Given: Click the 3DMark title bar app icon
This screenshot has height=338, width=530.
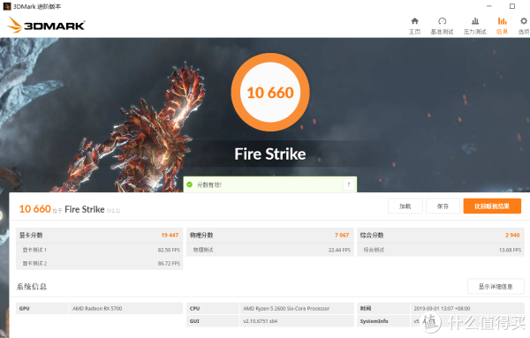Looking at the screenshot, I should [x=7, y=6].
